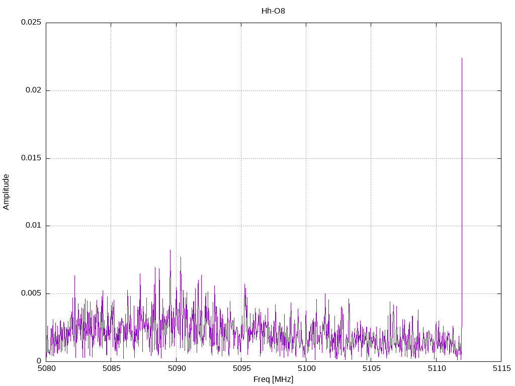Click the plot title Hh-O8
This screenshot has width=515, height=386.
pyautogui.click(x=273, y=11)
